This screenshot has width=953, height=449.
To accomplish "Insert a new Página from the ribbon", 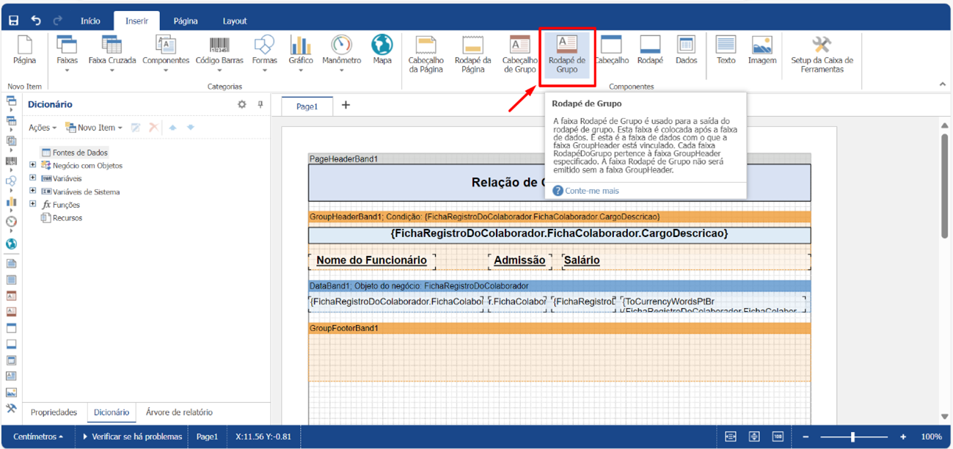I will point(24,50).
